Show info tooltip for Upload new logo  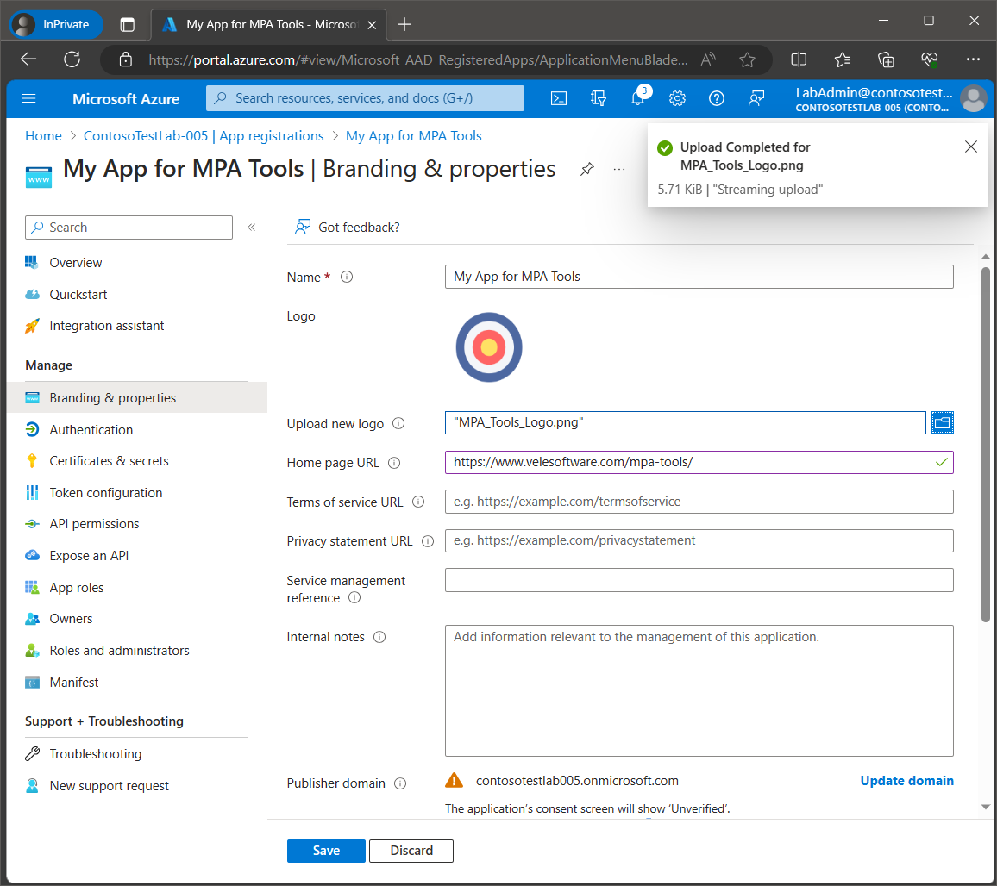[398, 423]
